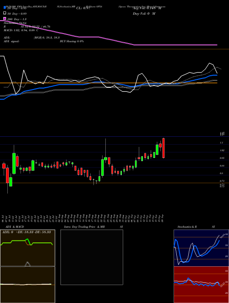The height and width of the screenshot is (303, 229).
Task: Click the magenta 200 Day EMA legend swatch
Action: tap(5, 18)
